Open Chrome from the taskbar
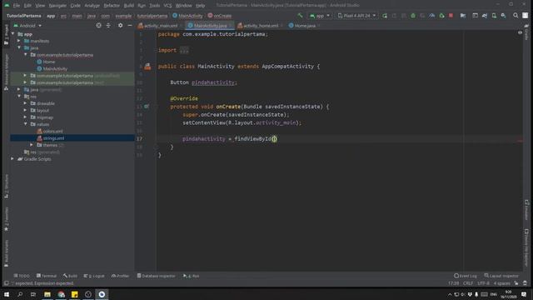 61,294
